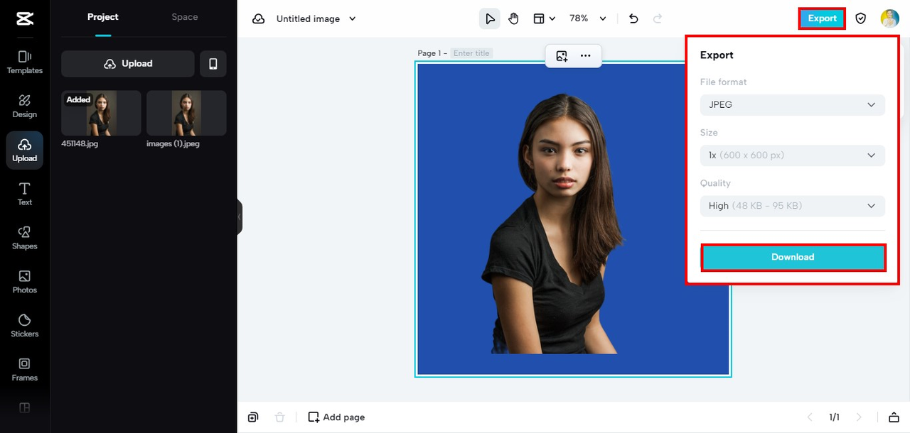Screen dimensions: 910x433
Task: Go to the previous page arrow
Action: click(x=809, y=417)
